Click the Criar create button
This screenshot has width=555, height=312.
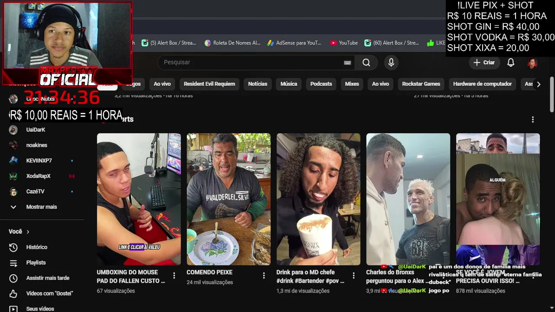(x=484, y=62)
